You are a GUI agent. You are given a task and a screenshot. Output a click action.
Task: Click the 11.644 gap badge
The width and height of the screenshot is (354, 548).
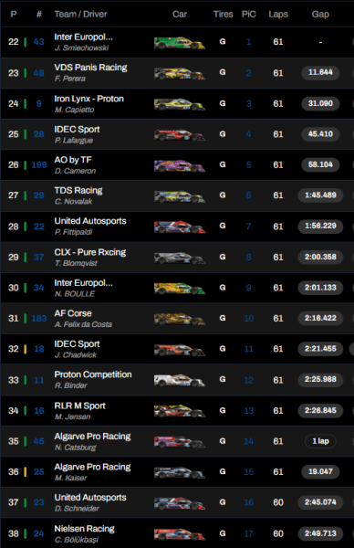pos(320,73)
